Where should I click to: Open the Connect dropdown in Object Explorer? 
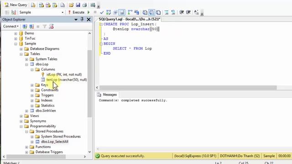[x=11, y=26]
